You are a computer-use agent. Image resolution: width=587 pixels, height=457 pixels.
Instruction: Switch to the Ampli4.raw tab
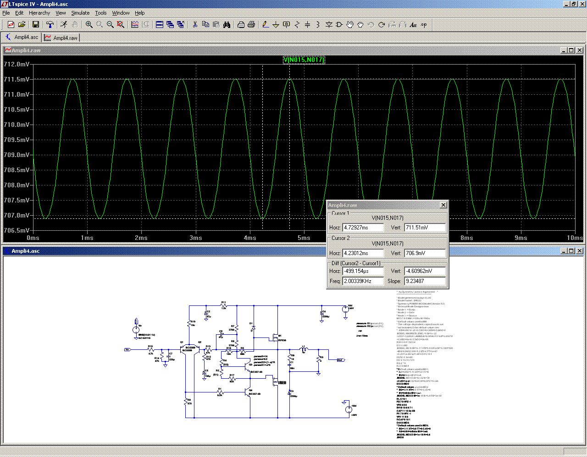pos(61,38)
